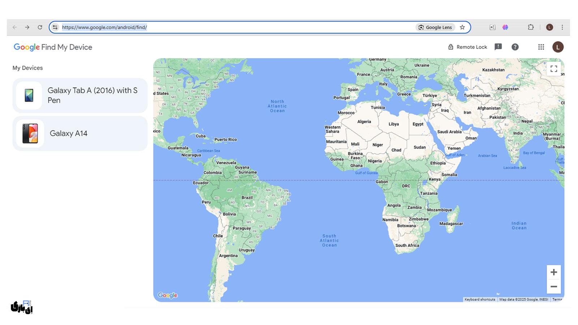Screen dimensions: 578x325
Task: Click the Galaxy A14 phone thumbnail
Action: point(30,133)
